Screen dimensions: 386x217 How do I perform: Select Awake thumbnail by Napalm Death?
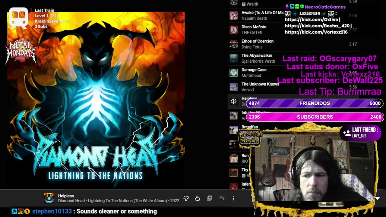233,15
